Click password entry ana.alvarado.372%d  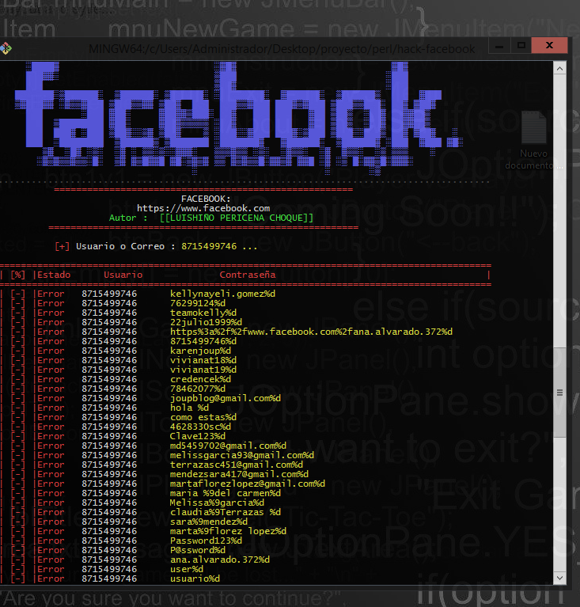coord(220,560)
